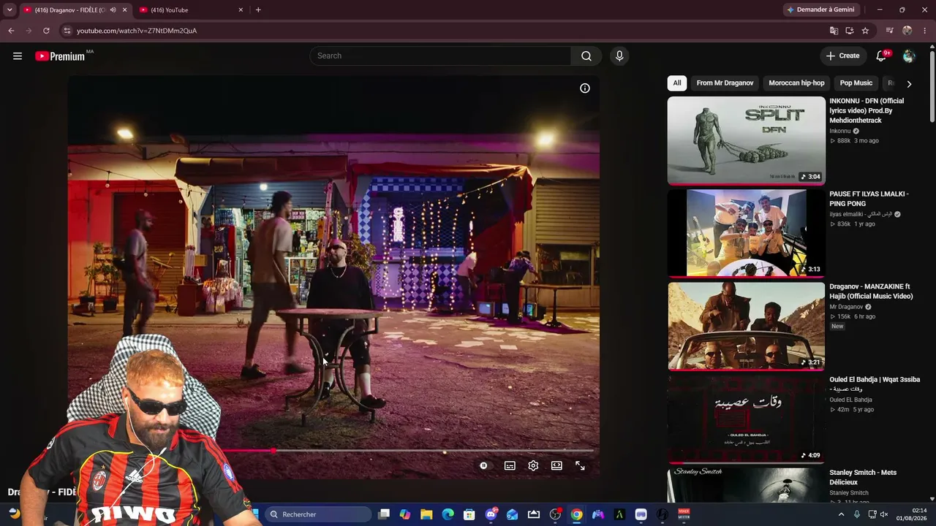Open PING PONG video thumbnail
This screenshot has height=526, width=936.
746,234
